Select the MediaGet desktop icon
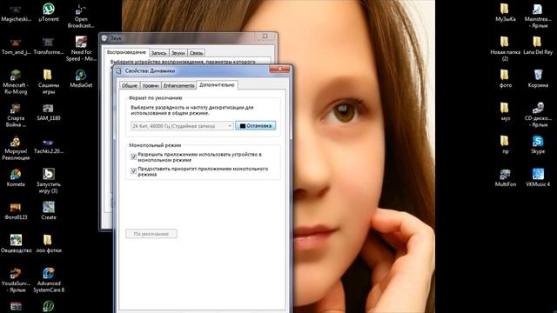Viewport: 557px width, 313px height. point(81,76)
